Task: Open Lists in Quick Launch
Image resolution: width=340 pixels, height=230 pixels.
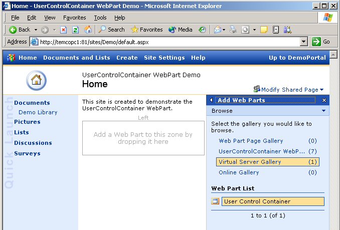Action: (21, 132)
